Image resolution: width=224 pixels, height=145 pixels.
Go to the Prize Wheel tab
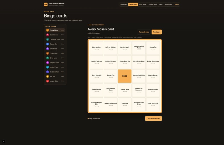pos(143,4)
